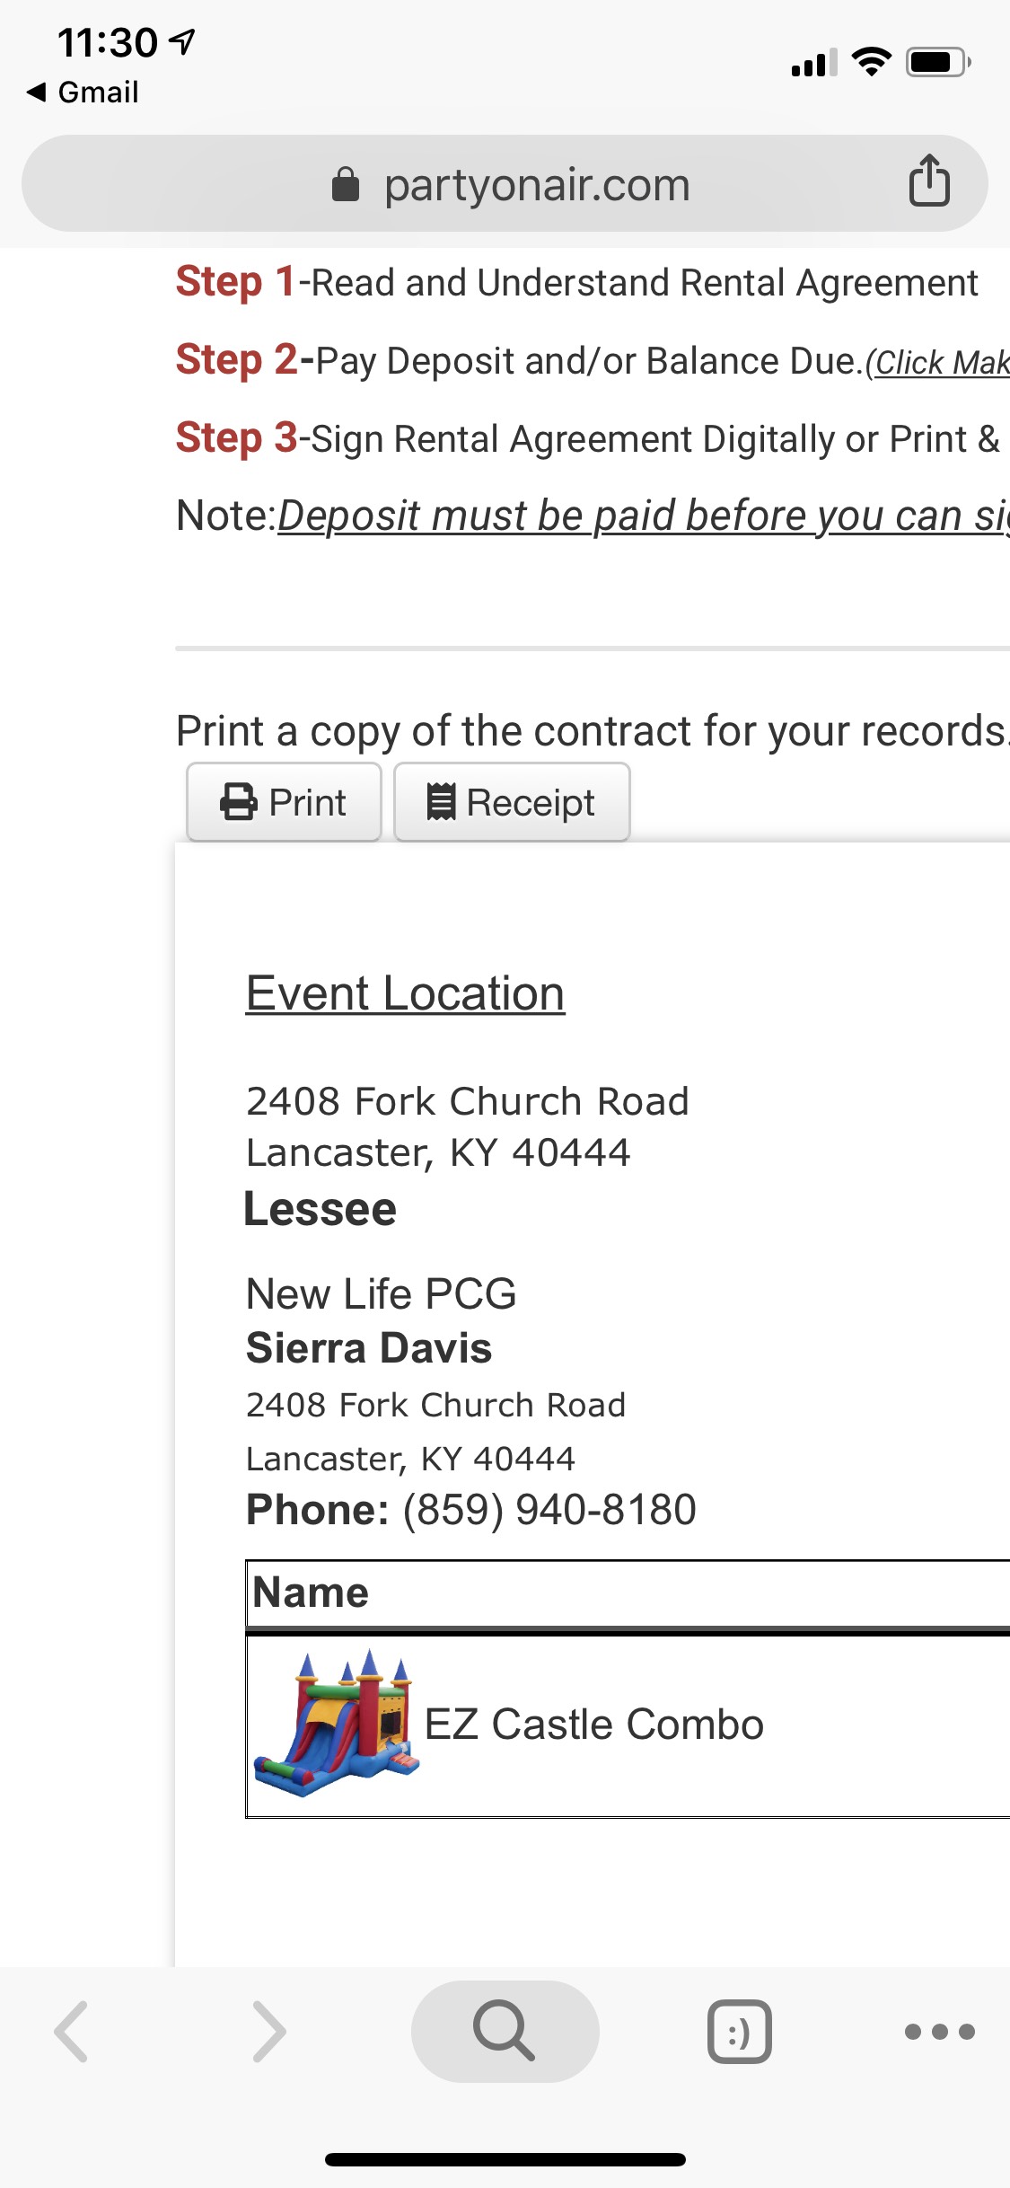
Task: Tap the partyonair.com address bar
Action: (x=537, y=185)
